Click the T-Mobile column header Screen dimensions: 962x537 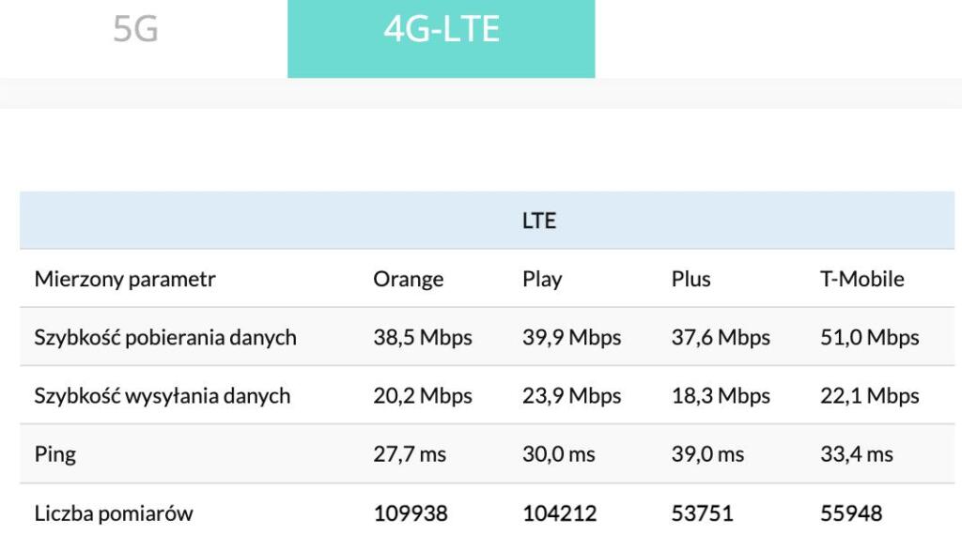(861, 279)
